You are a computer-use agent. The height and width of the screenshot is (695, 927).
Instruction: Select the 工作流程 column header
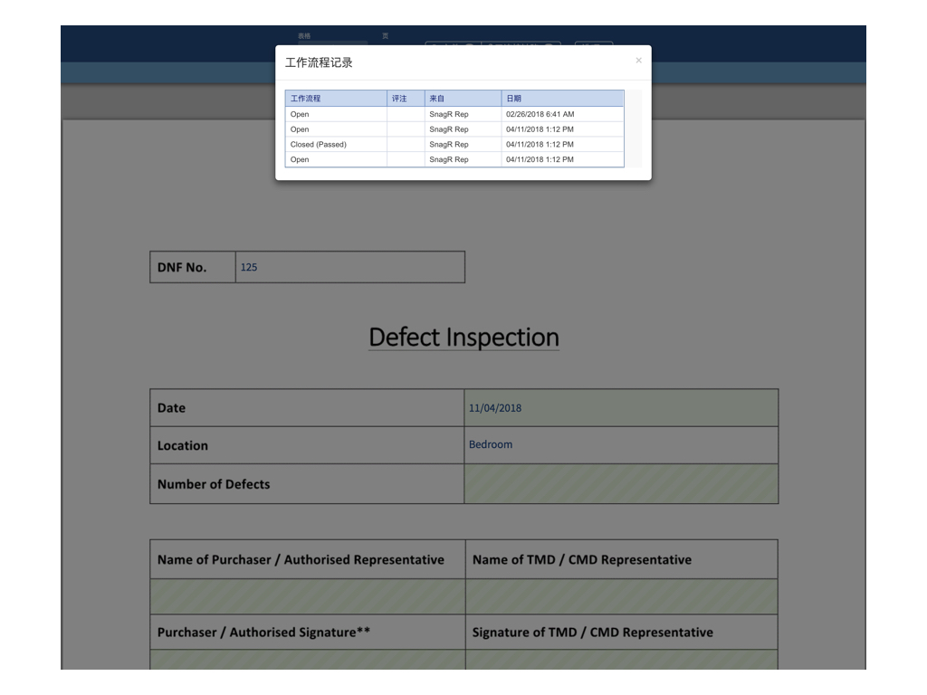(x=336, y=98)
